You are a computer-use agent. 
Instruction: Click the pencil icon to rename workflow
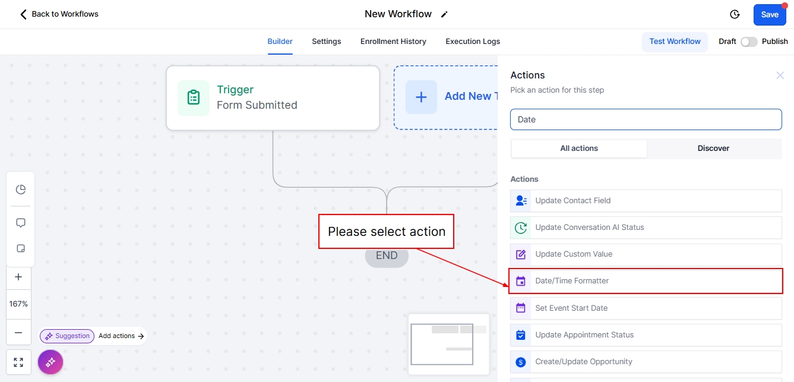point(444,14)
